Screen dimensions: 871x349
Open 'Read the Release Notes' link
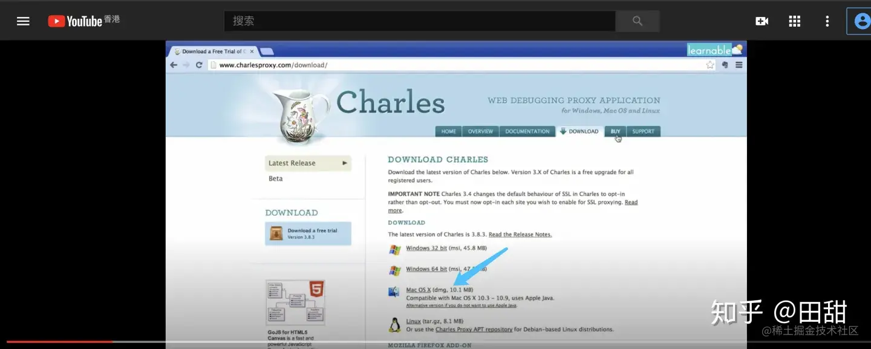(520, 235)
